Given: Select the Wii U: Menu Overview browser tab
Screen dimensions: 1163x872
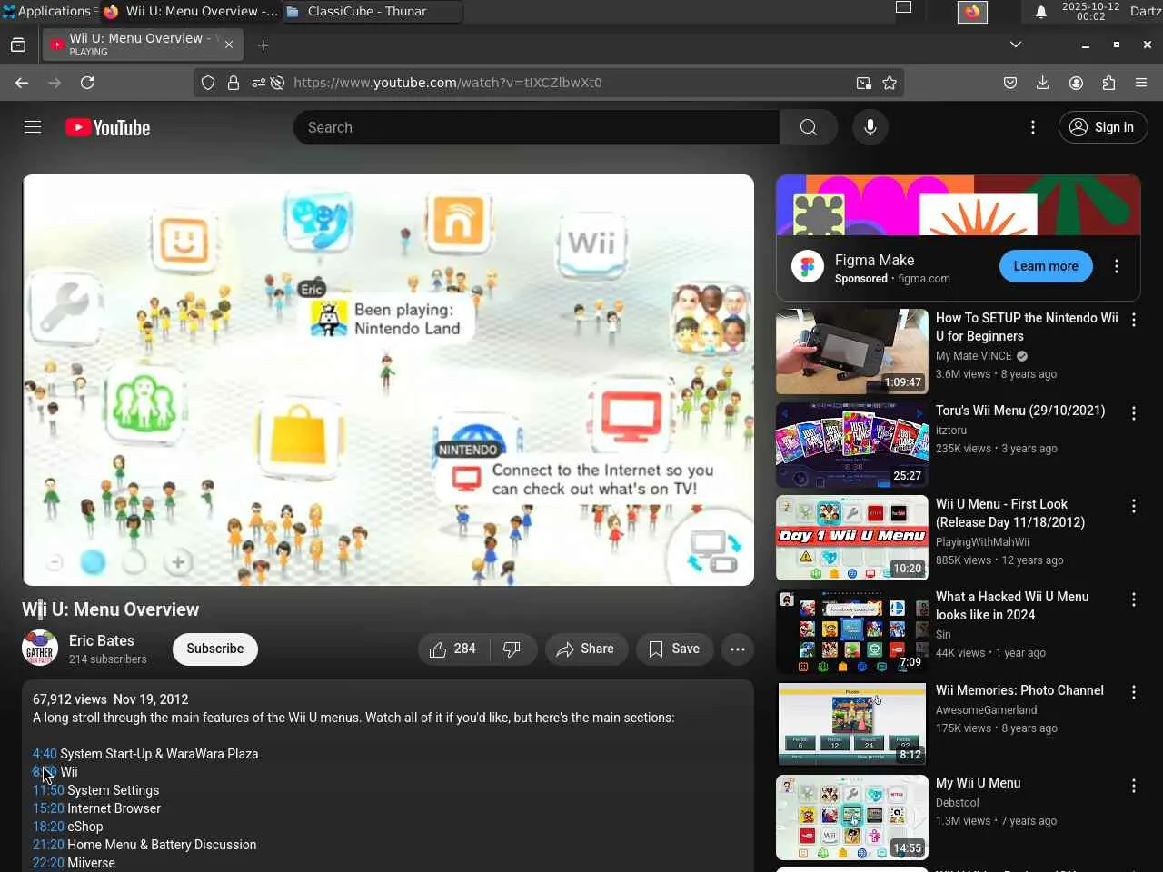Looking at the screenshot, I should (x=142, y=45).
